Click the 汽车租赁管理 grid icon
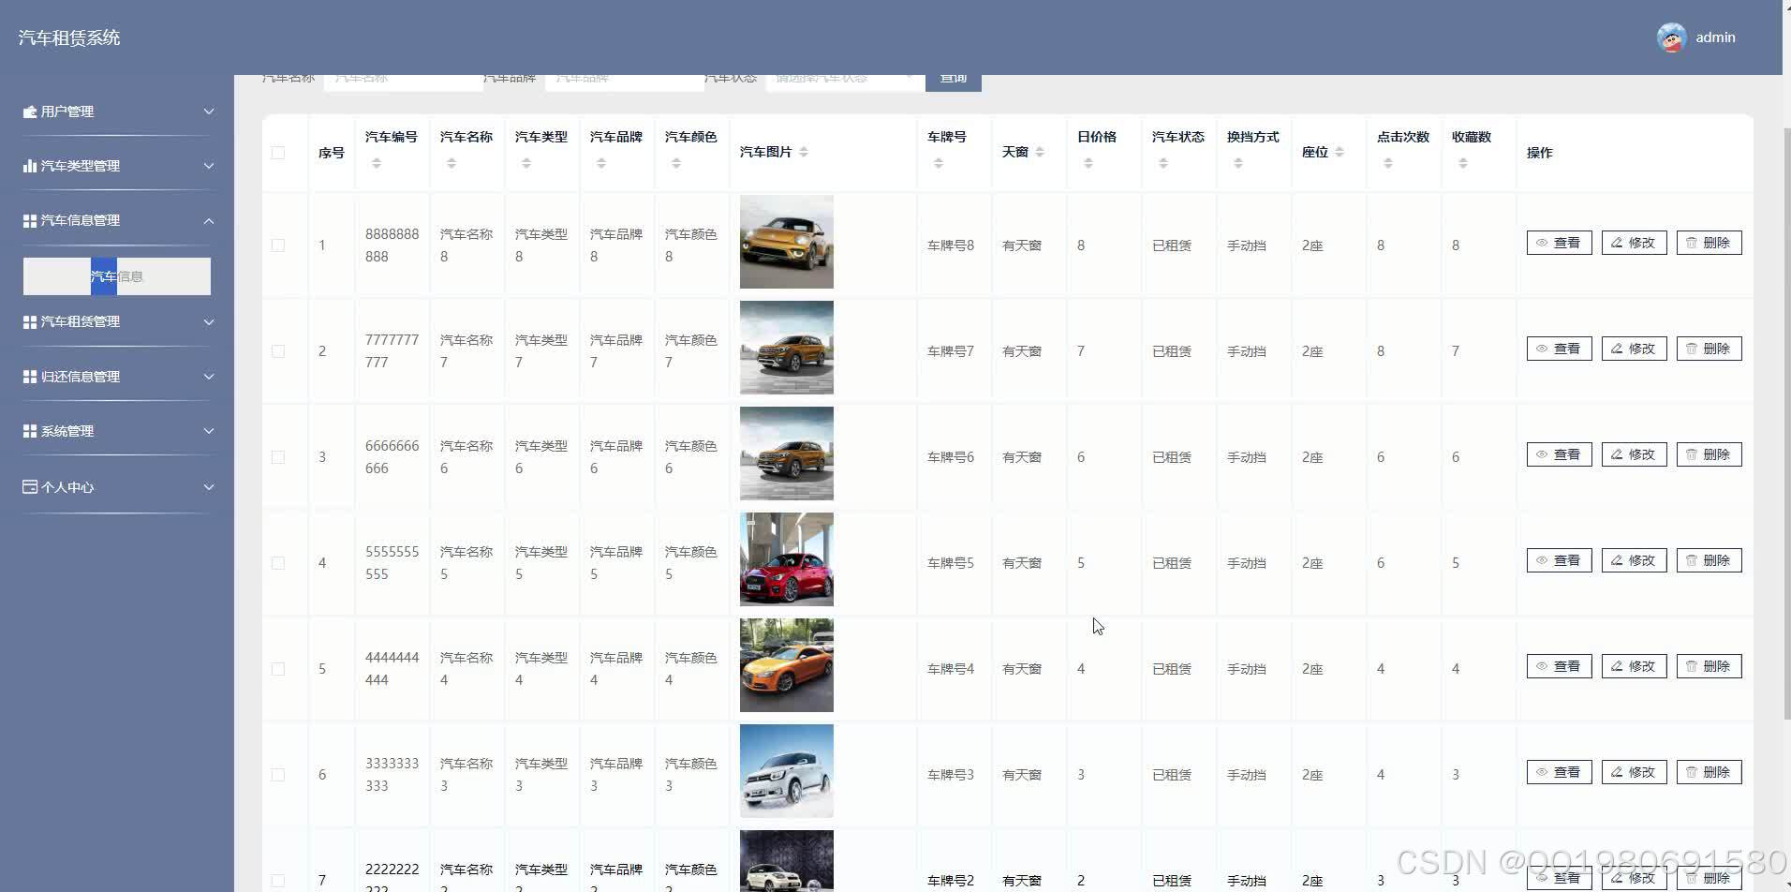The image size is (1791, 892). click(x=30, y=321)
